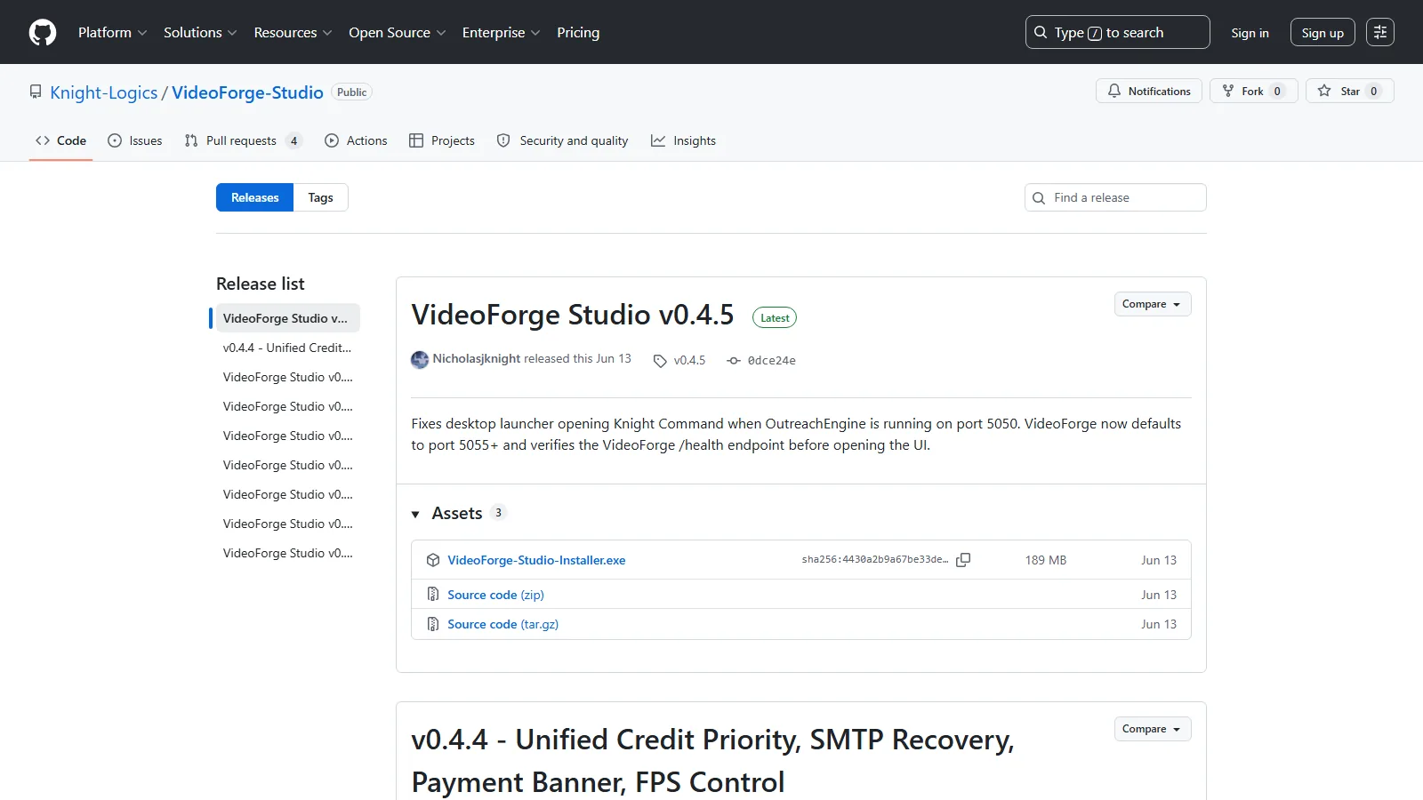
Task: Fork this repository
Action: coord(1253,91)
